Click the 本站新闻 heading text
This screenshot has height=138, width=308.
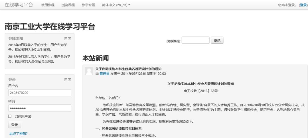click(x=96, y=58)
